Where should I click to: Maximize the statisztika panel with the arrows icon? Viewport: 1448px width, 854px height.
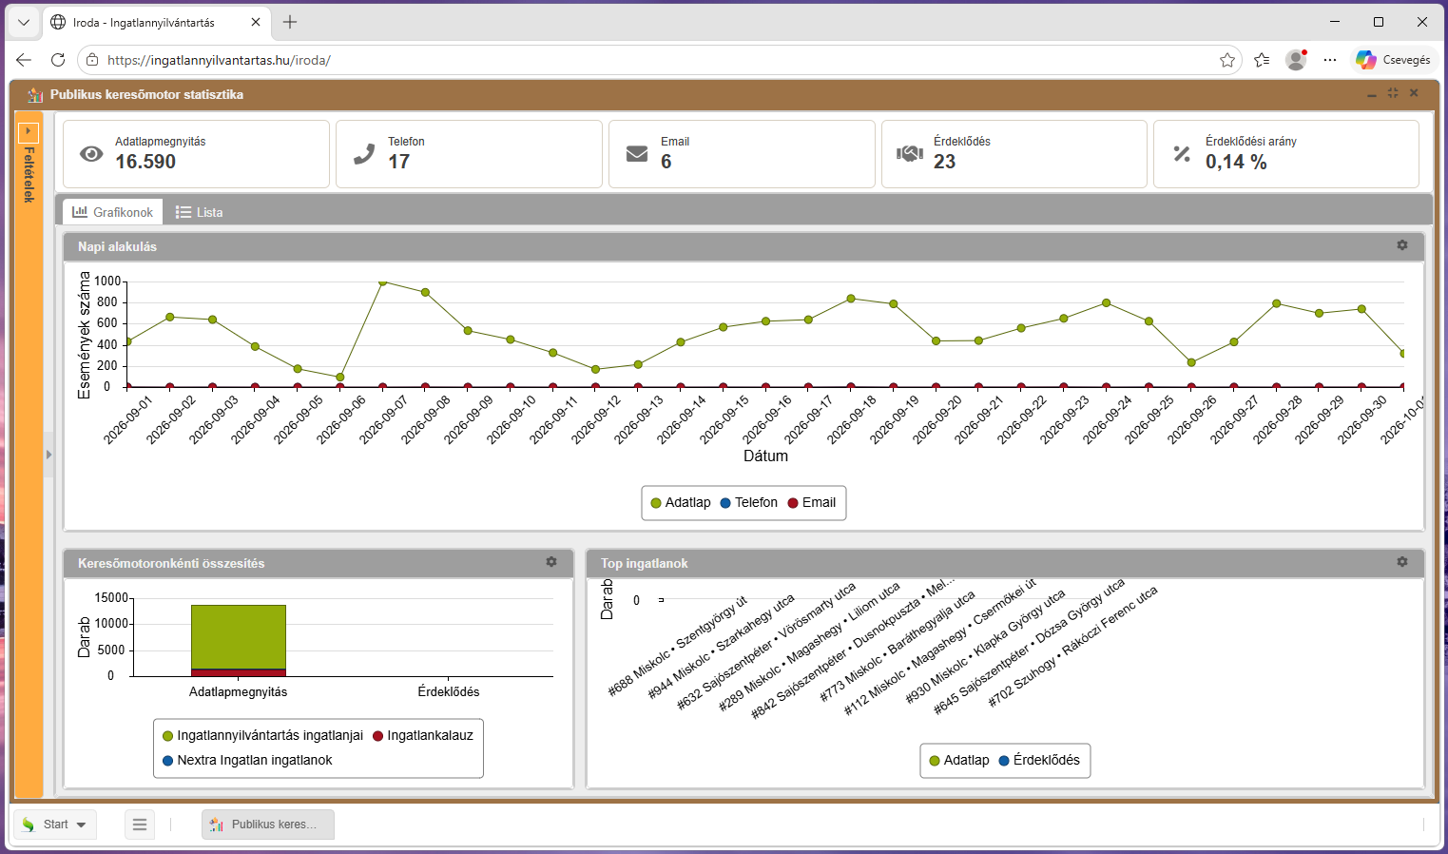[x=1393, y=93]
